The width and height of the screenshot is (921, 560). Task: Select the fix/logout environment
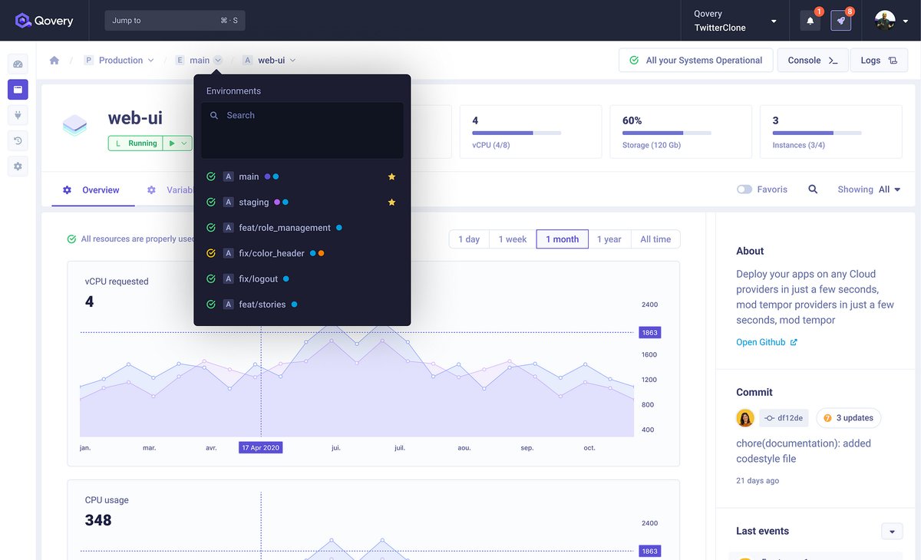[302, 279]
